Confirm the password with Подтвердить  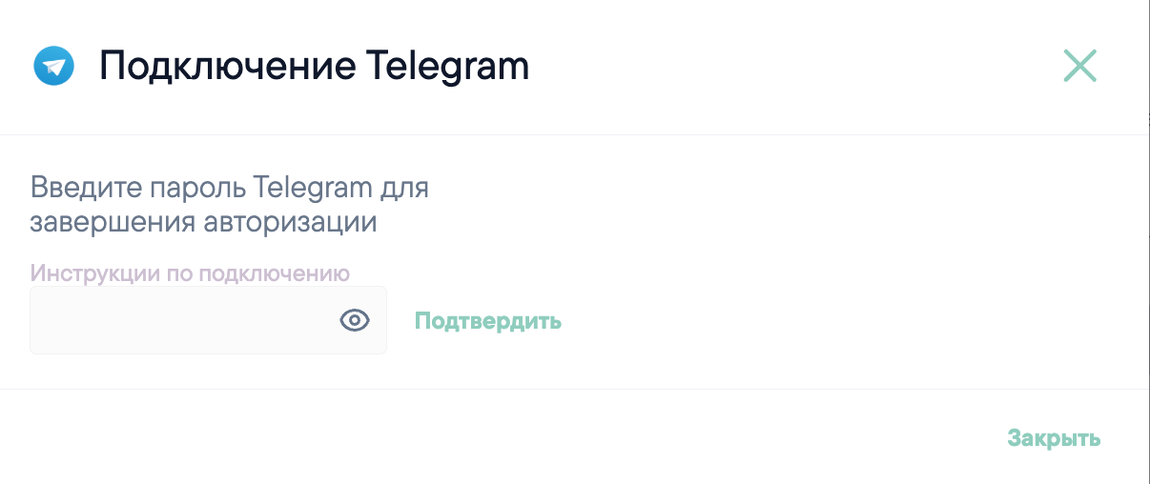point(488,321)
